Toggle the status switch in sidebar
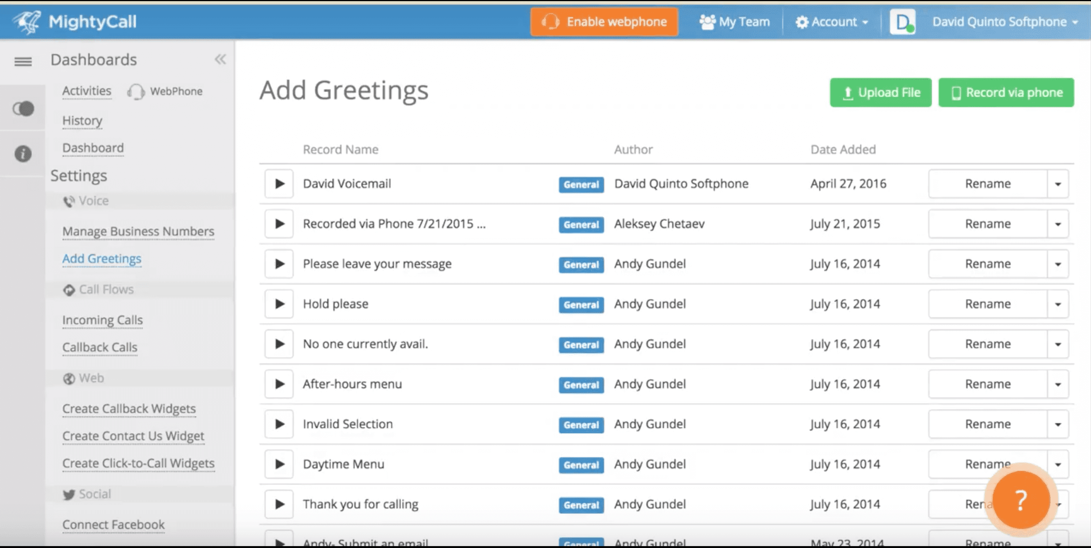 (23, 109)
